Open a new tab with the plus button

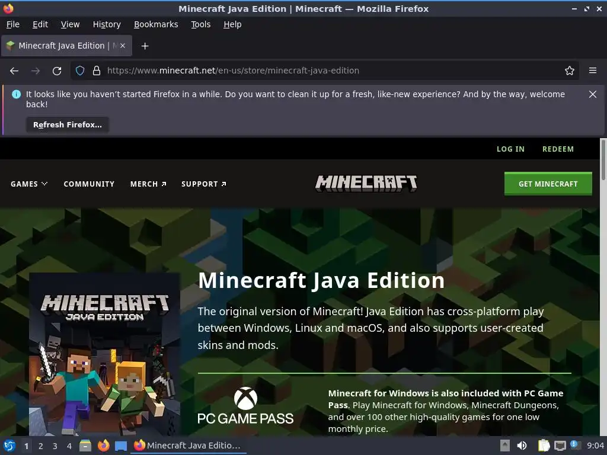point(145,46)
